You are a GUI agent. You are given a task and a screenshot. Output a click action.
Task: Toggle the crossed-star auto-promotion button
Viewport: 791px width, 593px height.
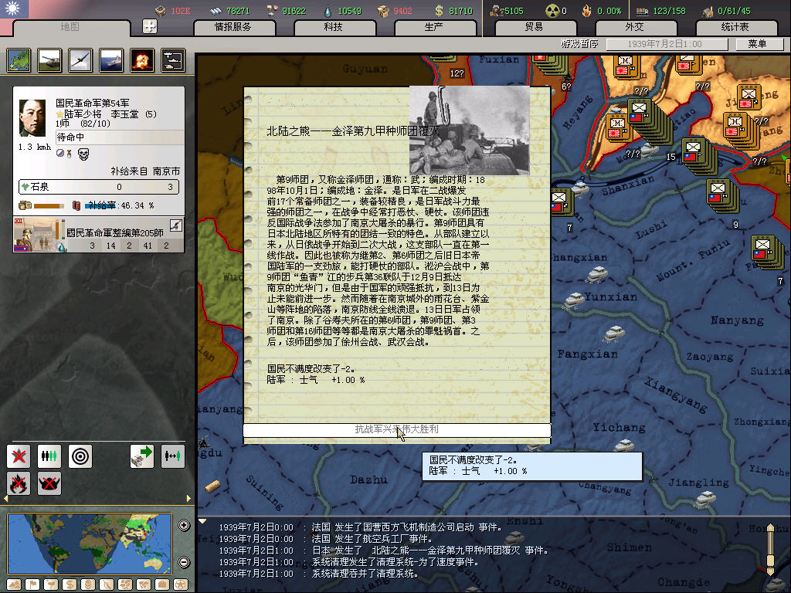pyautogui.click(x=19, y=456)
